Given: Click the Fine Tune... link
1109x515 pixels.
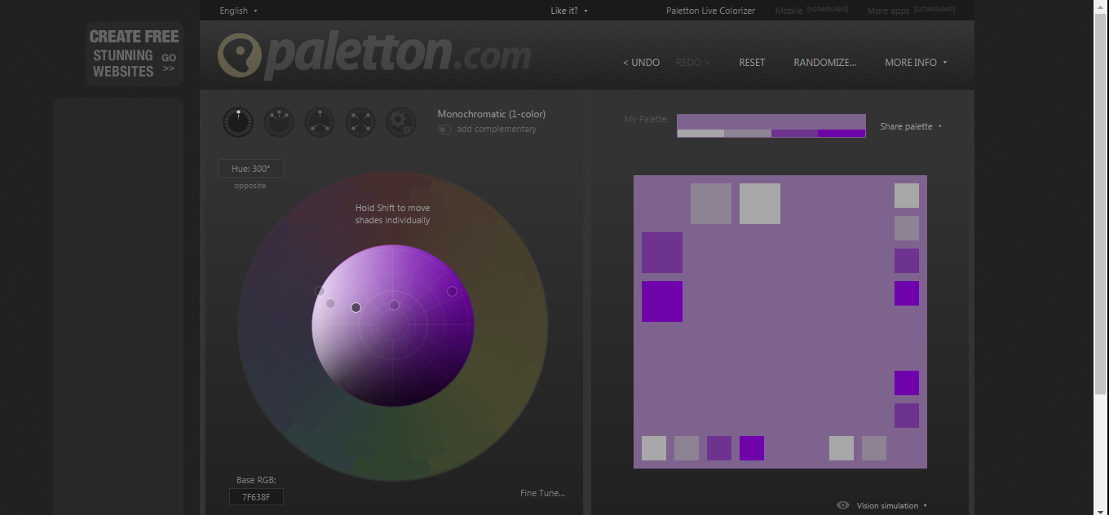Looking at the screenshot, I should coord(542,493).
